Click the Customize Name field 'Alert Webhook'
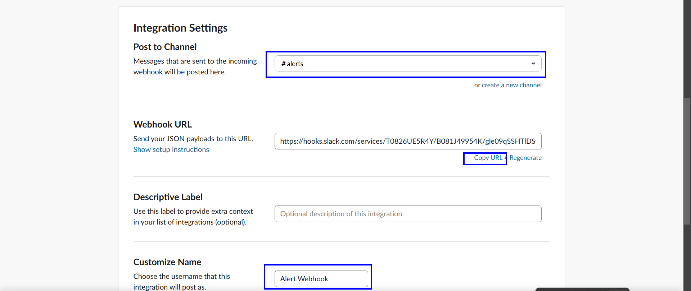 click(321, 279)
